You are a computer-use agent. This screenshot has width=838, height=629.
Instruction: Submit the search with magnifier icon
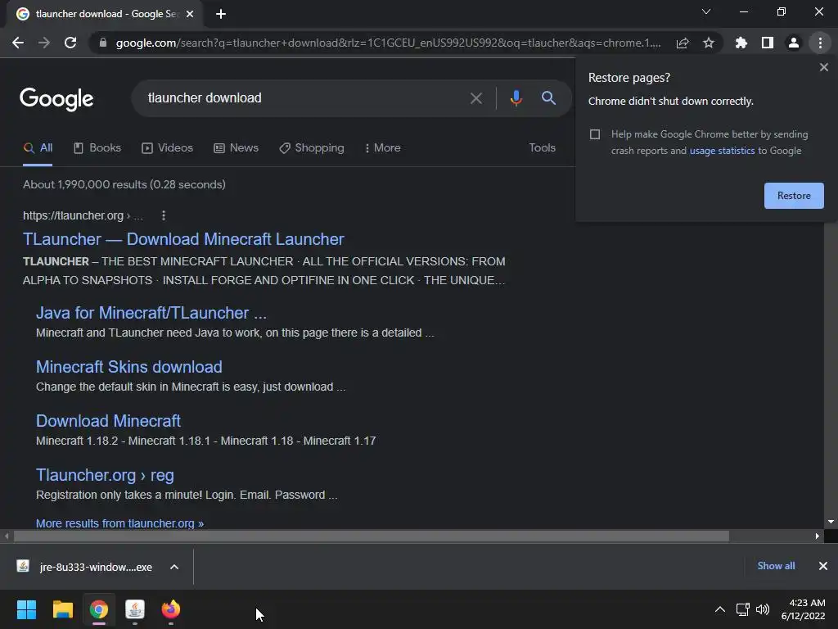coord(548,98)
